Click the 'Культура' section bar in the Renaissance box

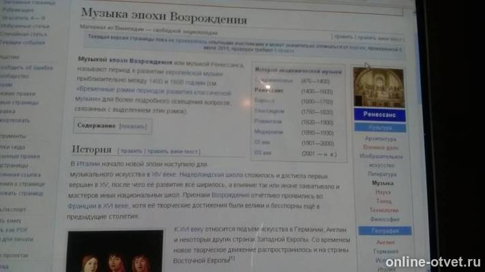point(380,127)
